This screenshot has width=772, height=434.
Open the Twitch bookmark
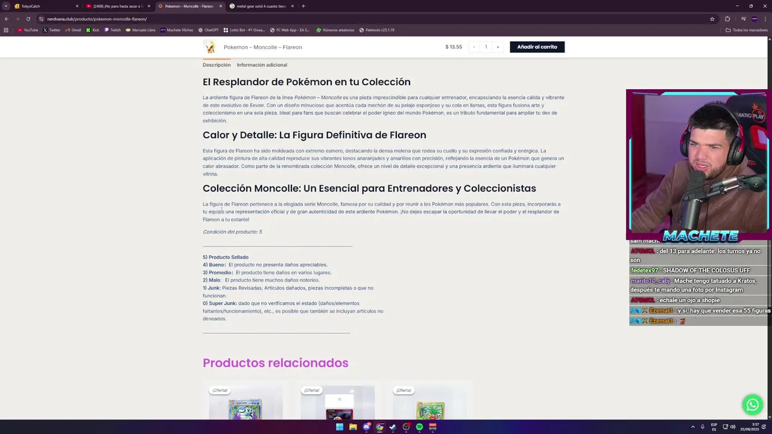tap(112, 30)
